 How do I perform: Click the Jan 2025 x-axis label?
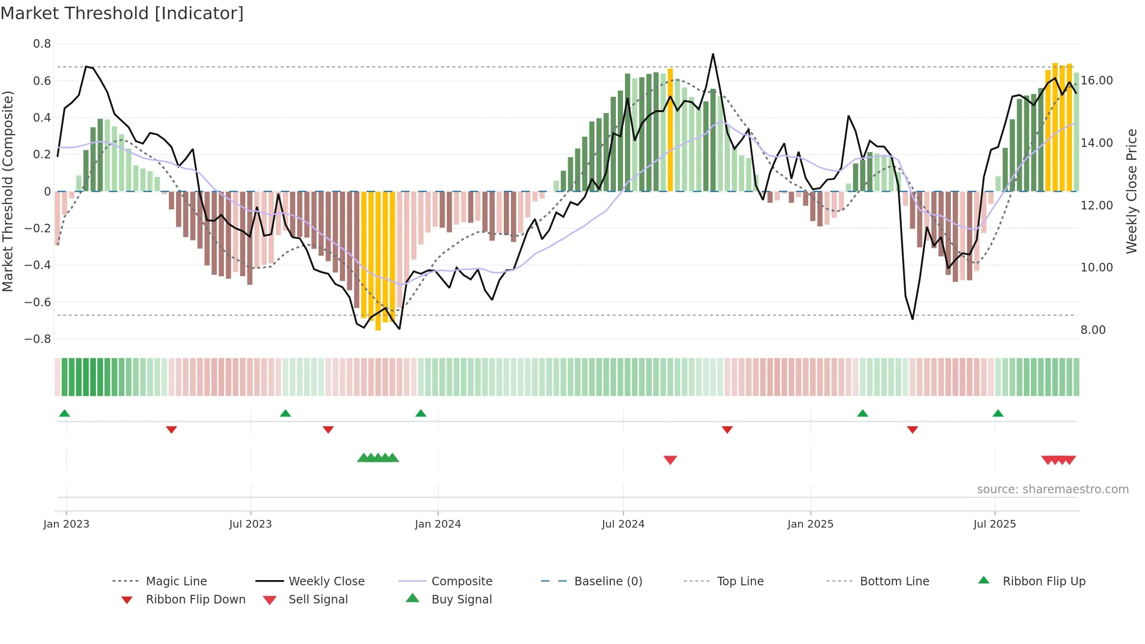coord(811,524)
